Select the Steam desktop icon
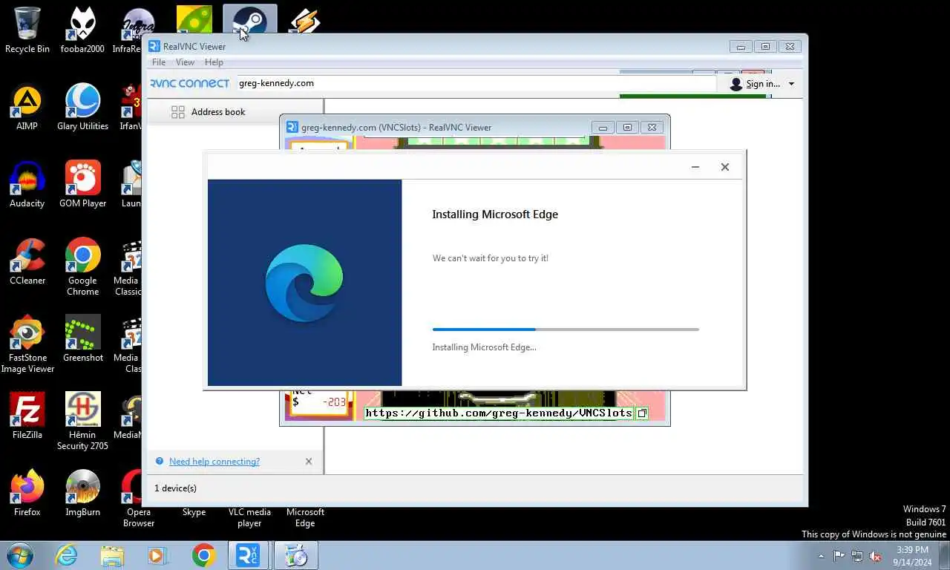This screenshot has height=570, width=950. point(249,21)
